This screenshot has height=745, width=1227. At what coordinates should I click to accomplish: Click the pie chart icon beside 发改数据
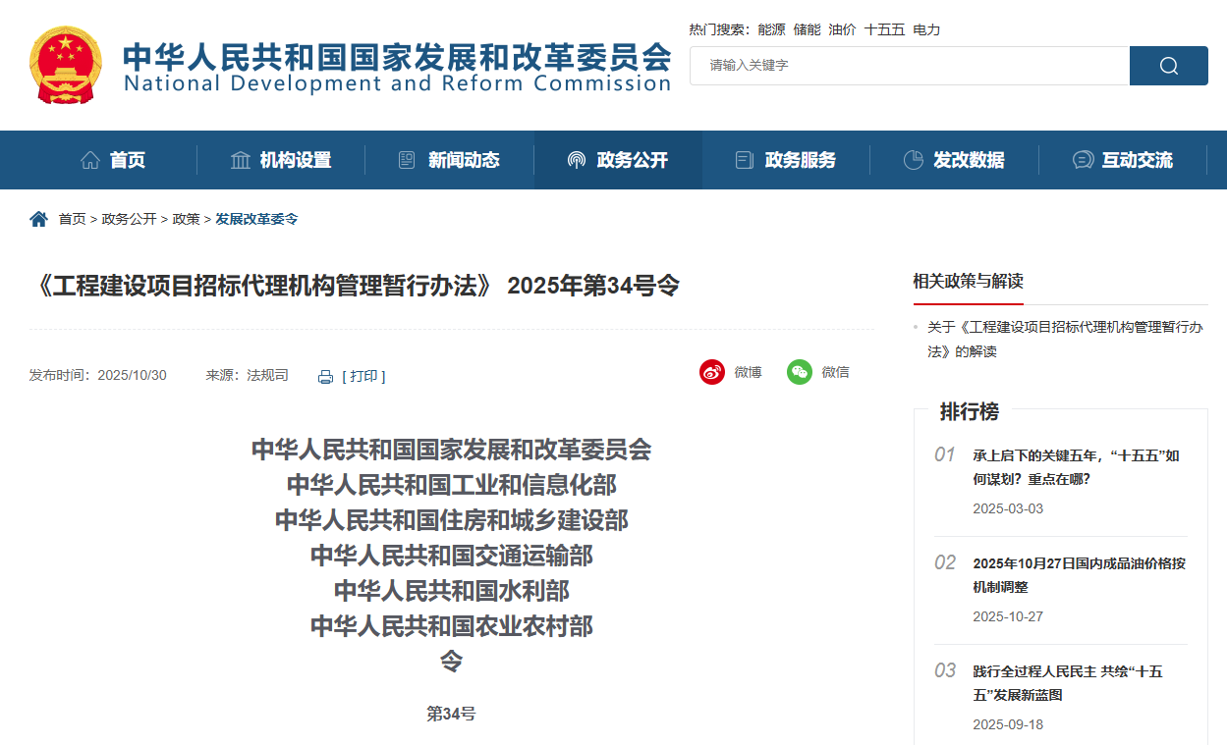pyautogui.click(x=914, y=160)
